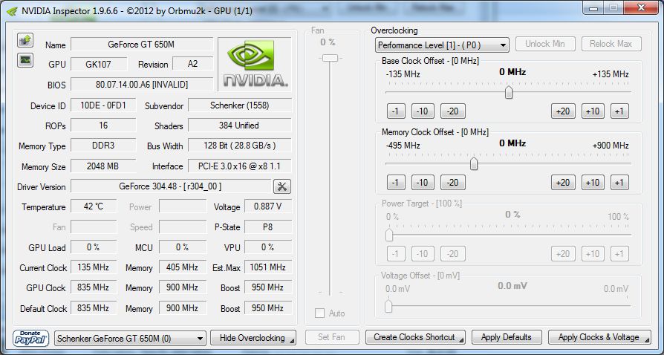The image size is (664, 355).
Task: Increase Memory Clock Offset by 1 MHz
Action: [x=619, y=183]
